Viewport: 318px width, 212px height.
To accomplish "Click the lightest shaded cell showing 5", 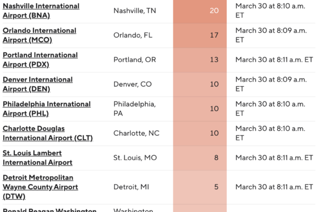I will pos(200,187).
